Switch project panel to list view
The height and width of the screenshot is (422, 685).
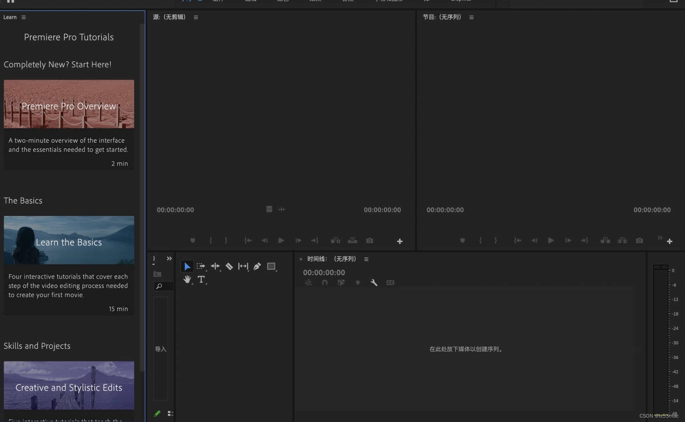pyautogui.click(x=170, y=413)
